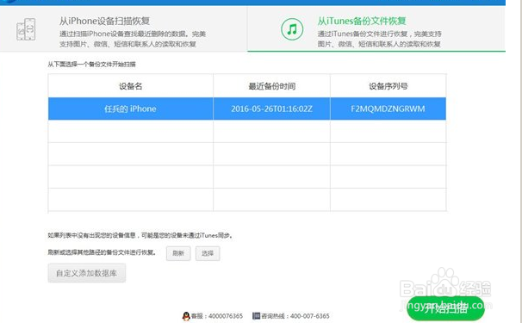The image size is (522, 323).
Task: Switch to 从iPhone设备扫描恢复 tab
Action: tap(123, 28)
